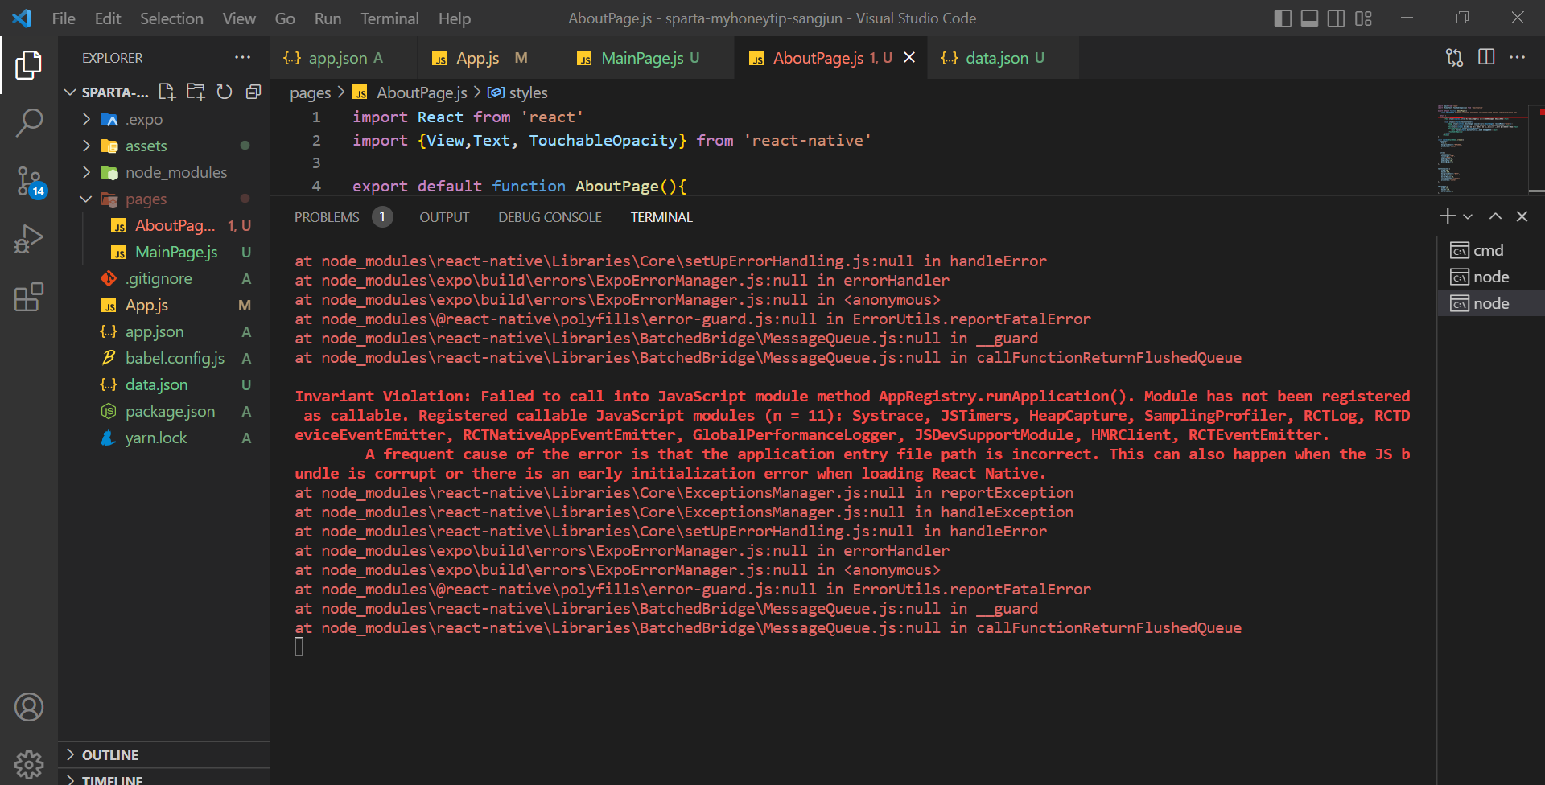The image size is (1545, 785).
Task: Expand the assets folder
Action: coord(87,146)
